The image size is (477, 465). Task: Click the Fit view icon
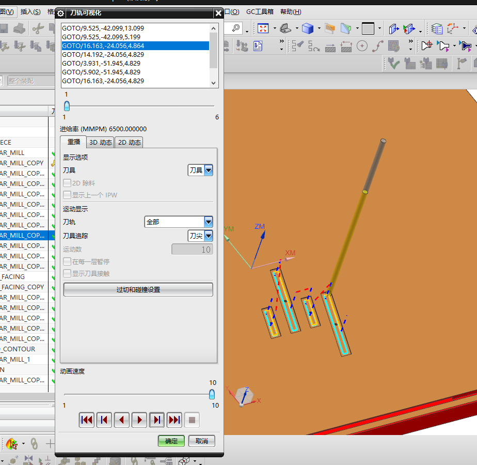tap(263, 28)
